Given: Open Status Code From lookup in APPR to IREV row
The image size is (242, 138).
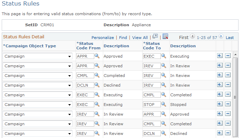Looking at the screenshot, I should [97, 66].
